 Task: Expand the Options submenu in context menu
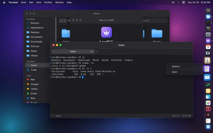coord(185,66)
